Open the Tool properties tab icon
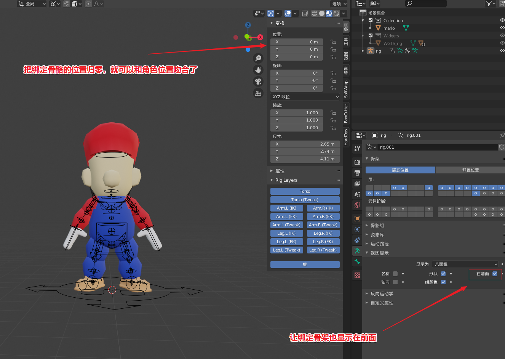Screen dimensions: 505x359 tap(357, 149)
